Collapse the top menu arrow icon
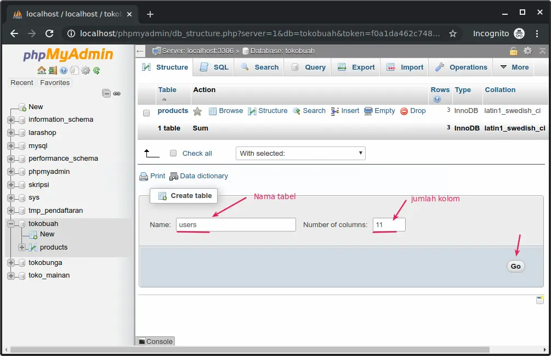The image size is (551, 356). coord(542,51)
